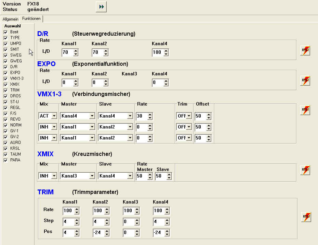Click the double-arrow forward button at top
The height and width of the screenshot is (245, 318).
101,7
